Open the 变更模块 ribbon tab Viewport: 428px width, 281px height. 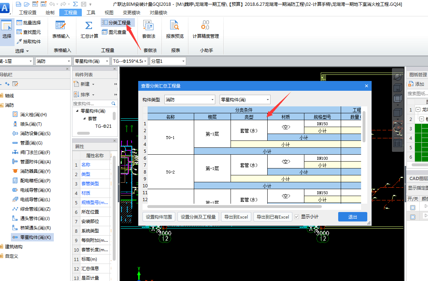tap(132, 13)
